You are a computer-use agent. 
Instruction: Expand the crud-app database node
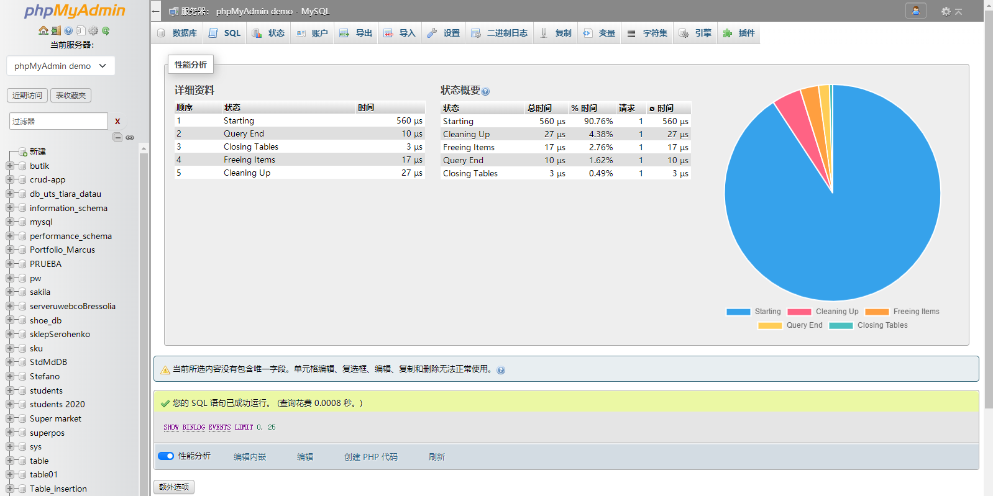(x=9, y=179)
